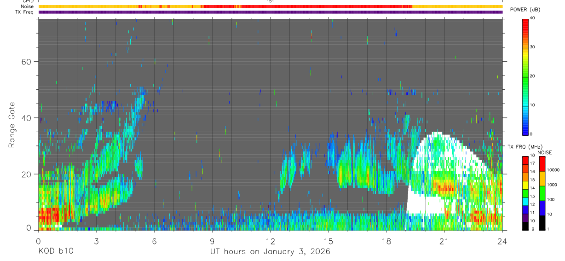This screenshot has height=261, width=565.
Task: Click the 24 hour tick label
Action: 502,241
